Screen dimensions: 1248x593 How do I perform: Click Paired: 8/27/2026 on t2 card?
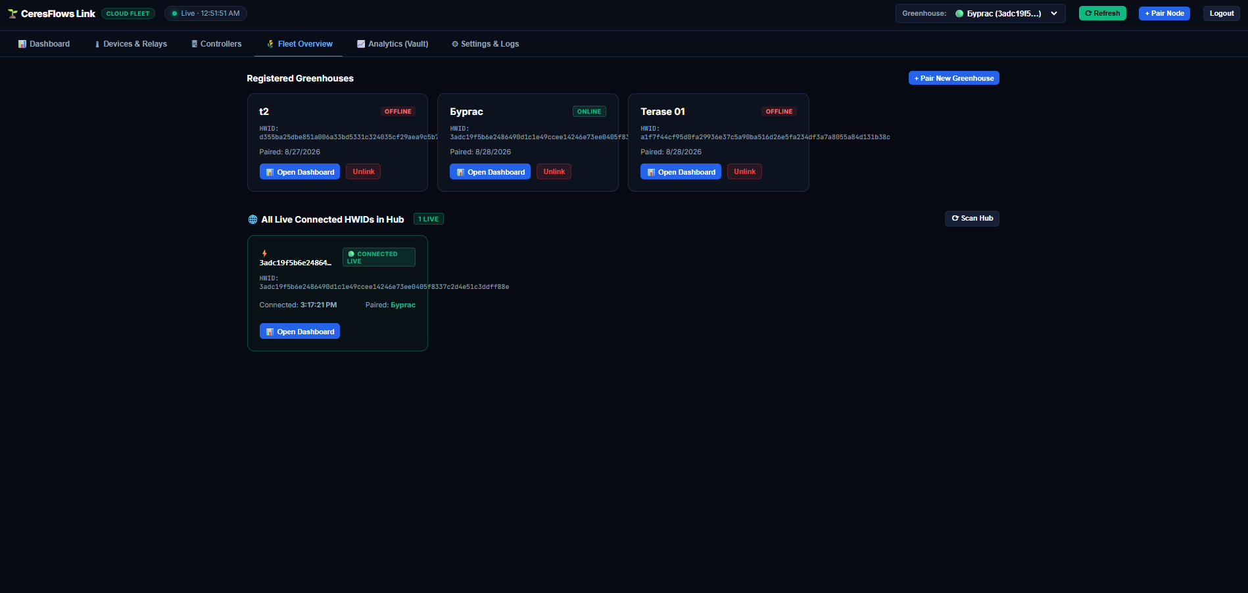[x=290, y=152]
